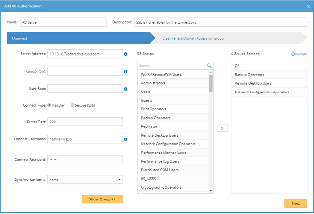
Task: Click the search magnifier icon in groups list
Action: pos(209,65)
